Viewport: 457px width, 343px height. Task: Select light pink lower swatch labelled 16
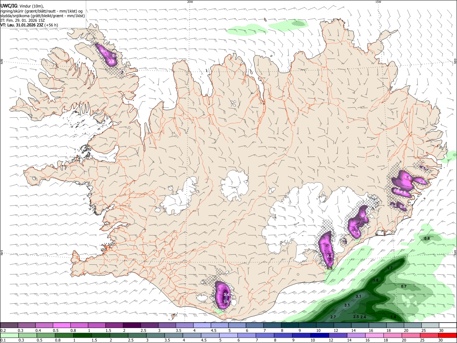coord(375,335)
